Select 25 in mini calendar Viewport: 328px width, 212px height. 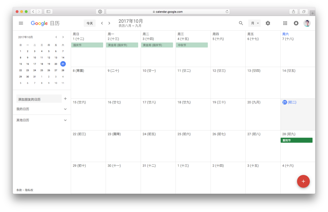[x=42, y=70]
